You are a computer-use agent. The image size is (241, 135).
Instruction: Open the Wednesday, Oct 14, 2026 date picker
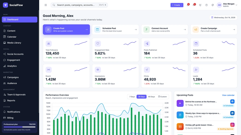pyautogui.click(x=223, y=17)
